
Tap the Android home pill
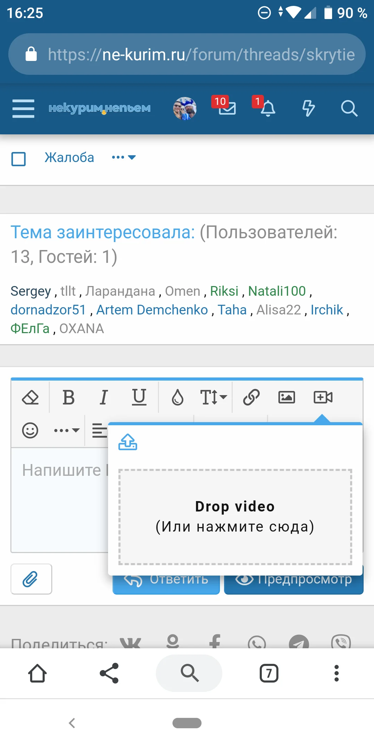click(187, 723)
